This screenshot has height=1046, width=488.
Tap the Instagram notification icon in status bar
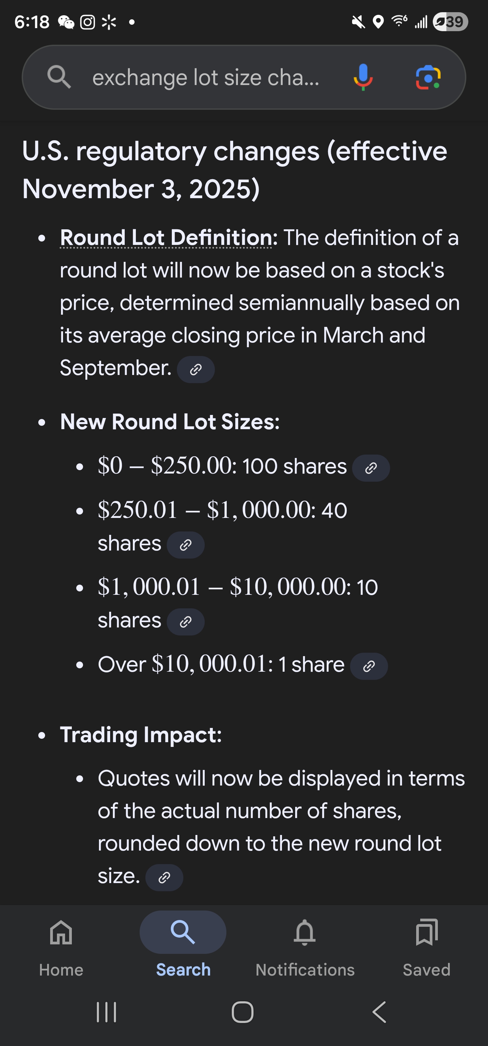pyautogui.click(x=87, y=22)
